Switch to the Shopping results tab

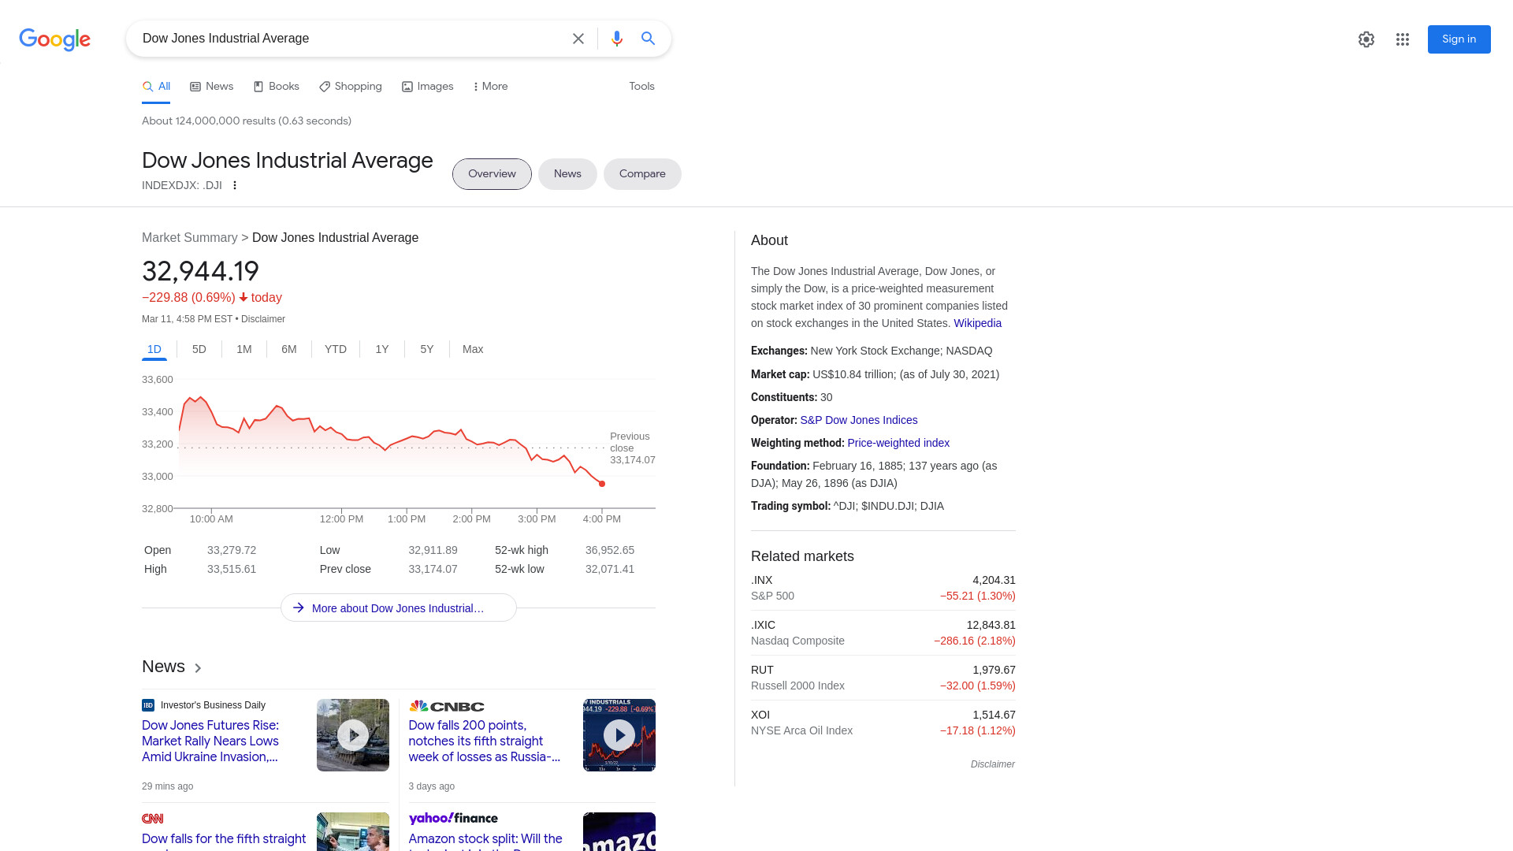click(x=351, y=87)
